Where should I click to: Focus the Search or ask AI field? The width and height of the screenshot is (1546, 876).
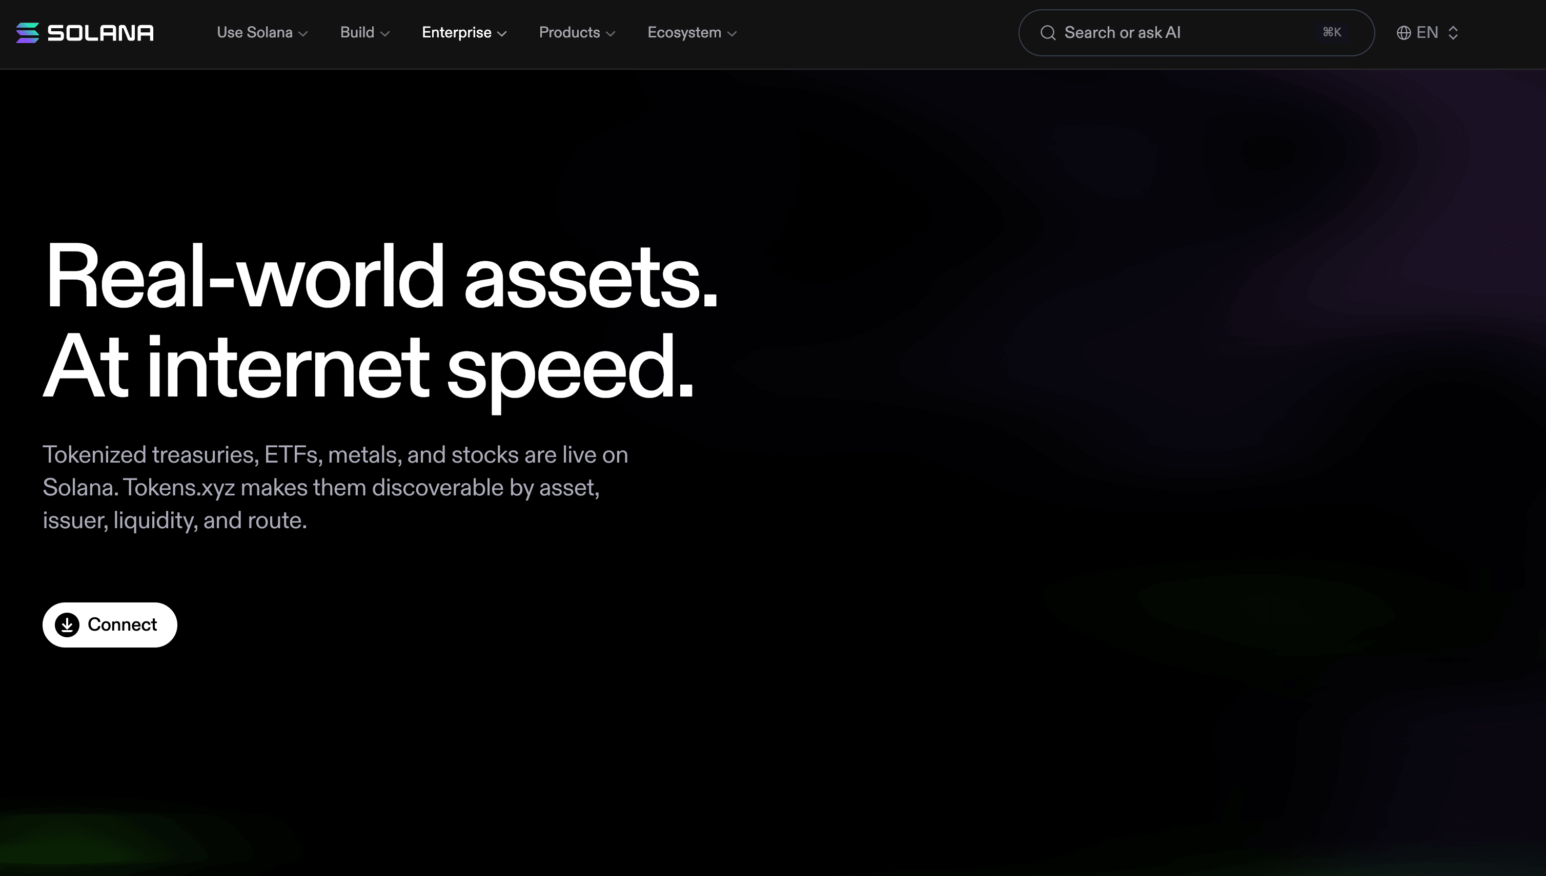point(1196,32)
